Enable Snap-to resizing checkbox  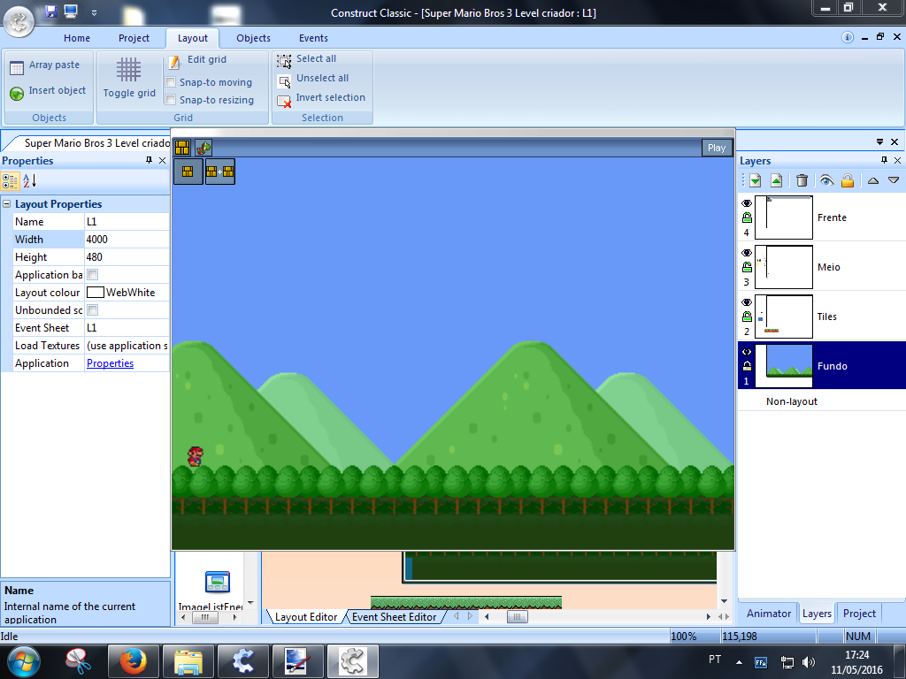(x=171, y=100)
